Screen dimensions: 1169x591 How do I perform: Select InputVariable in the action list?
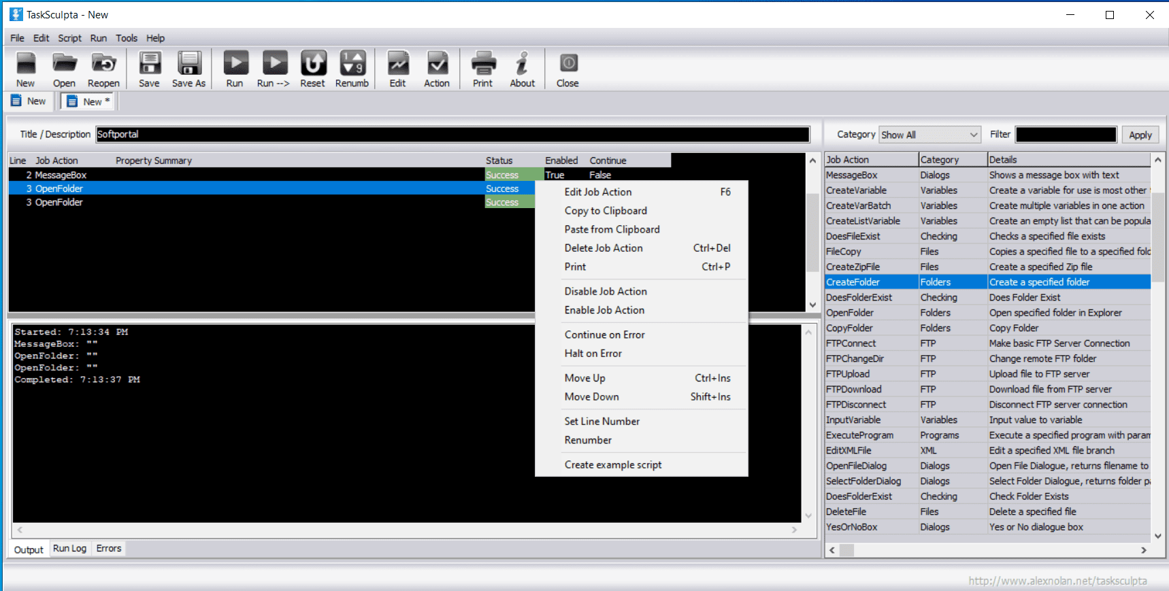988,420
